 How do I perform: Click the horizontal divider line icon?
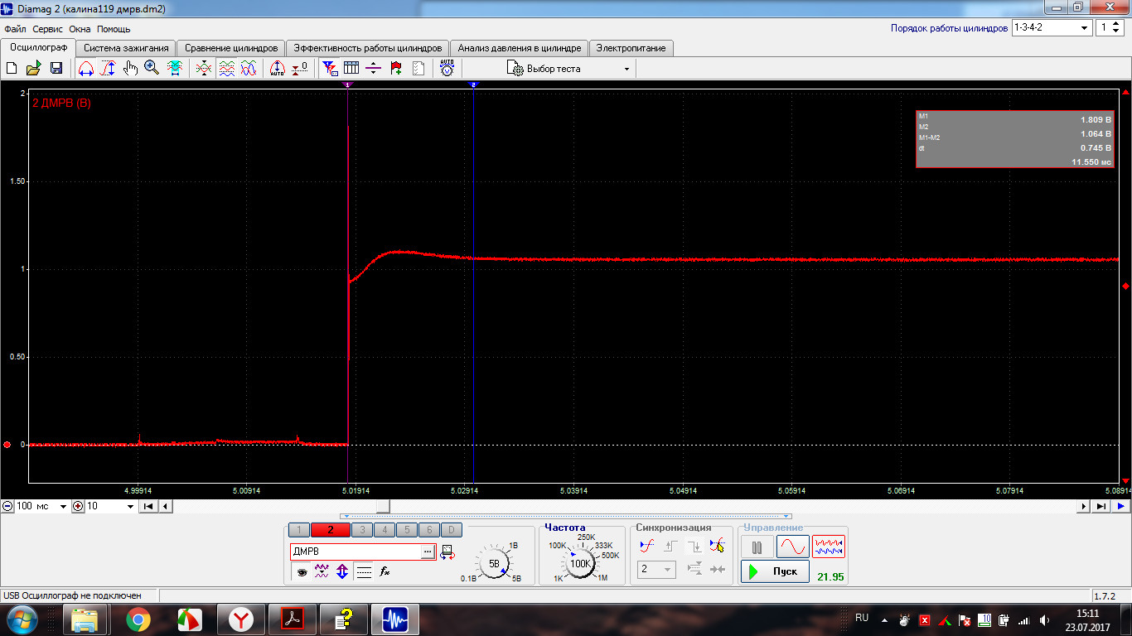[x=374, y=69]
